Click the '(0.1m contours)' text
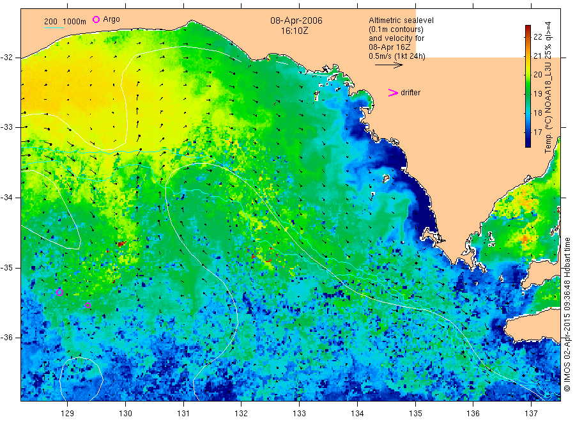Viewport: 575px width, 422px height. (396, 29)
